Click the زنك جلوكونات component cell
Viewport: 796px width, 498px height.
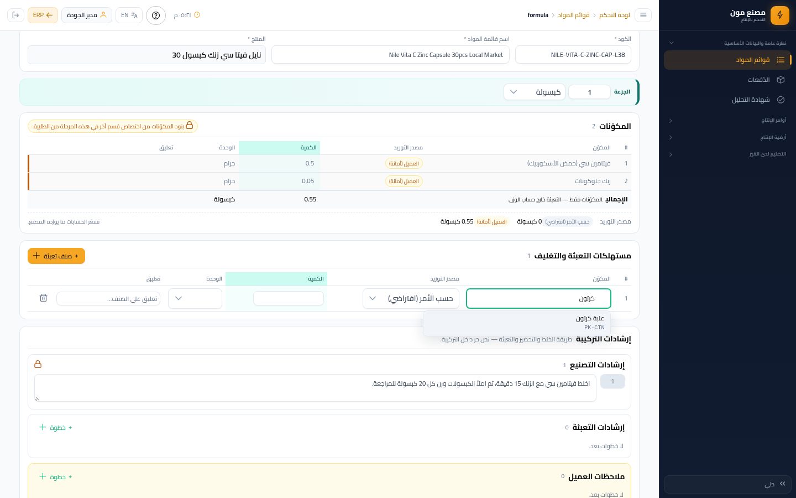pos(593,181)
